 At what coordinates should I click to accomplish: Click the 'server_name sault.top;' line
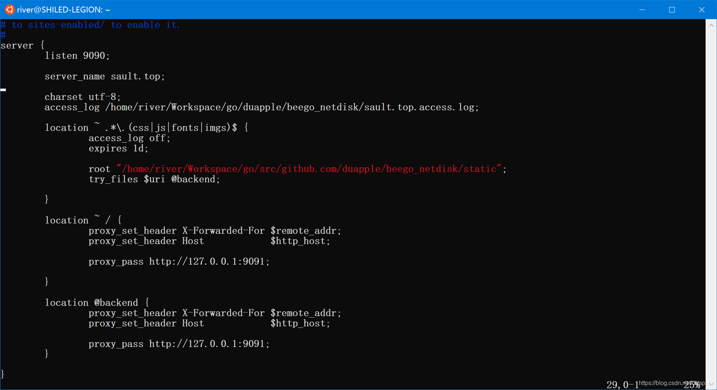105,76
